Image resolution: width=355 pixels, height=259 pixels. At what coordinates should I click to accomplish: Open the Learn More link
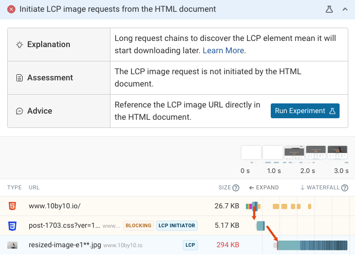click(x=223, y=51)
